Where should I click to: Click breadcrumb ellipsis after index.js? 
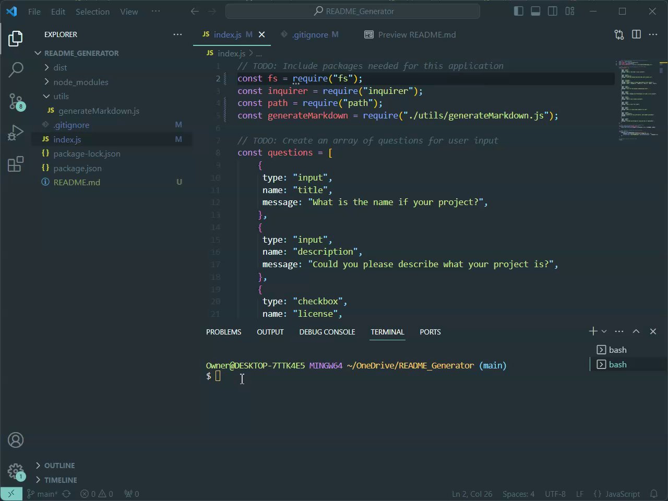click(x=259, y=53)
